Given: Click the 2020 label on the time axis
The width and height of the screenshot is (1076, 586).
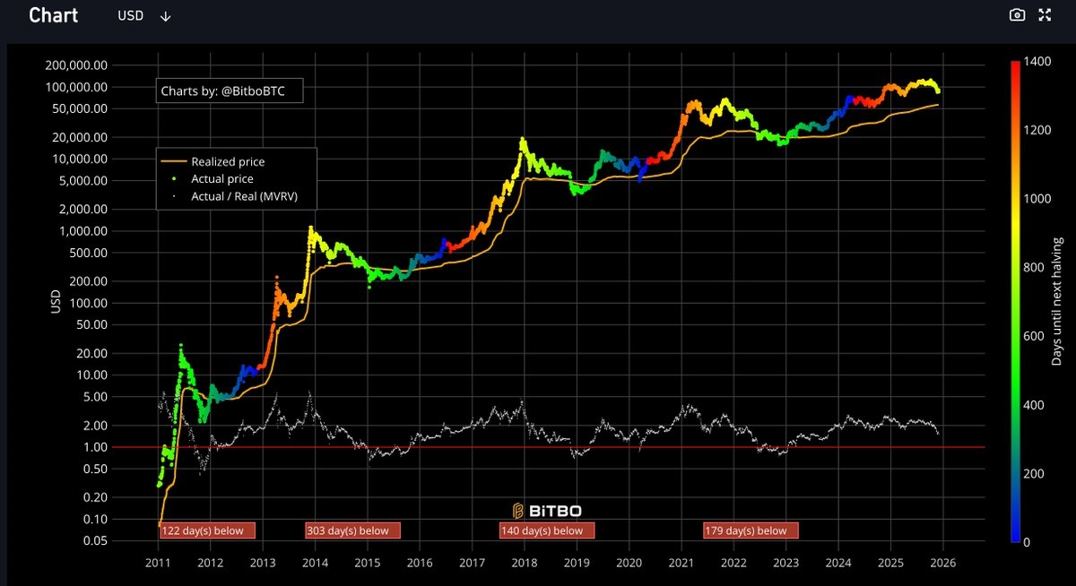Looking at the screenshot, I should [628, 563].
